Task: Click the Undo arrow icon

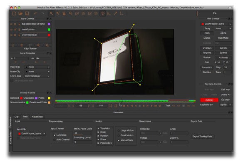Action: tap(36, 13)
